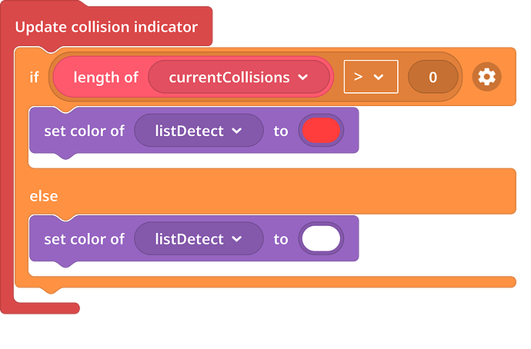Viewport: 531px width, 349px height.
Task: Open listDetect dropdown in the white color block
Action: coord(199,239)
